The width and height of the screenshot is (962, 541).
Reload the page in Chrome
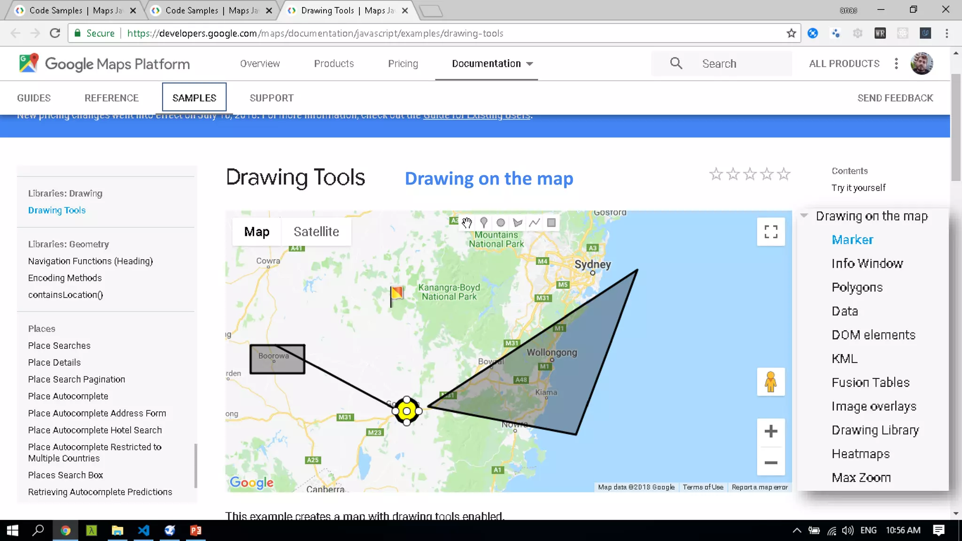point(55,33)
